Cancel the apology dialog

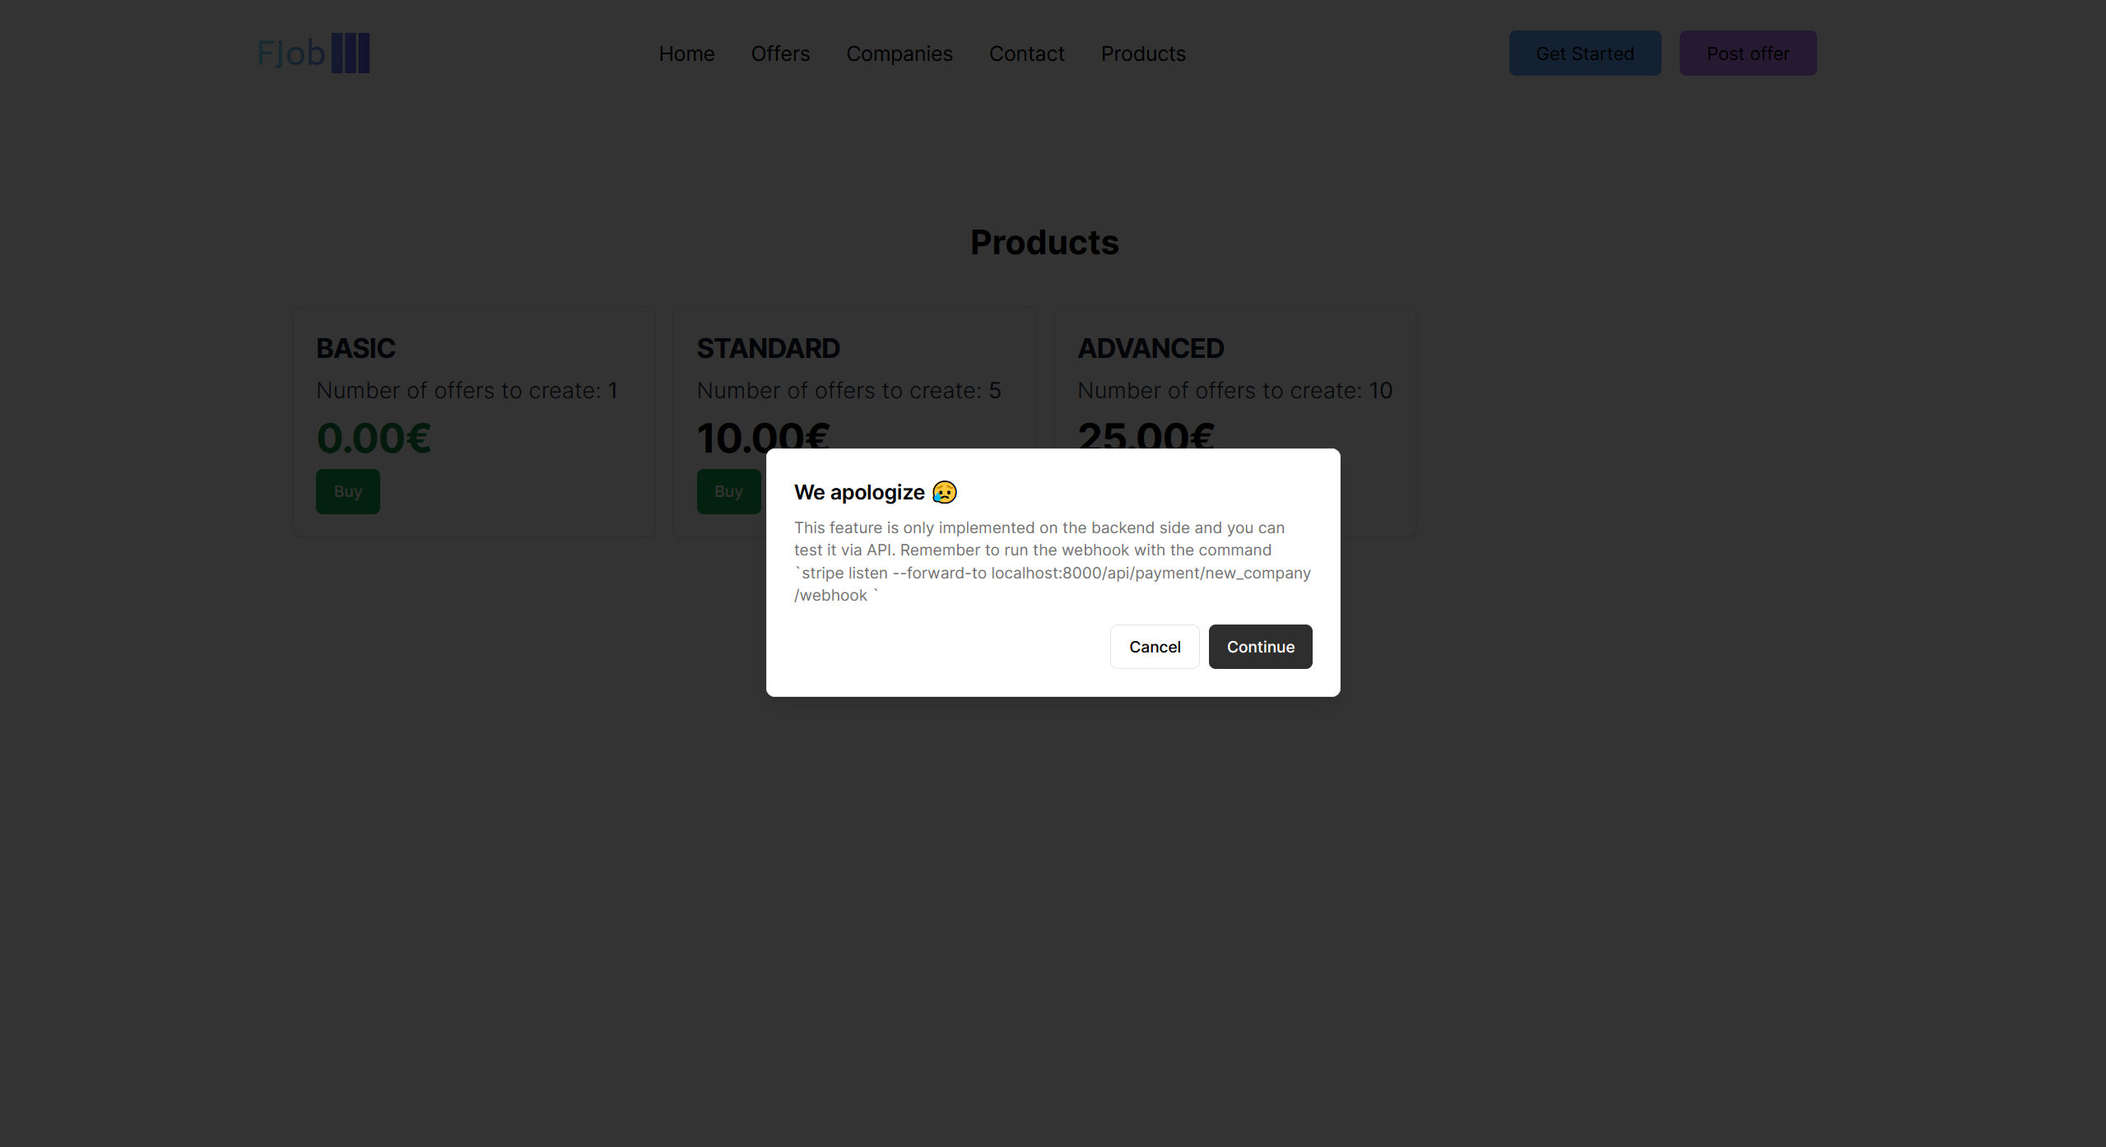tap(1154, 647)
